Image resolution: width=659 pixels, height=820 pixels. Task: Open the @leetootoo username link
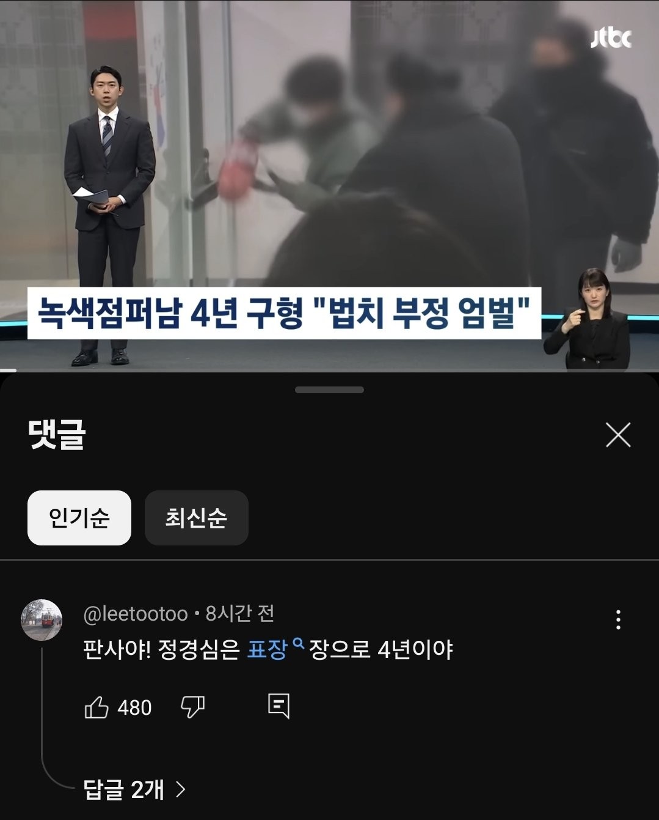pos(136,613)
